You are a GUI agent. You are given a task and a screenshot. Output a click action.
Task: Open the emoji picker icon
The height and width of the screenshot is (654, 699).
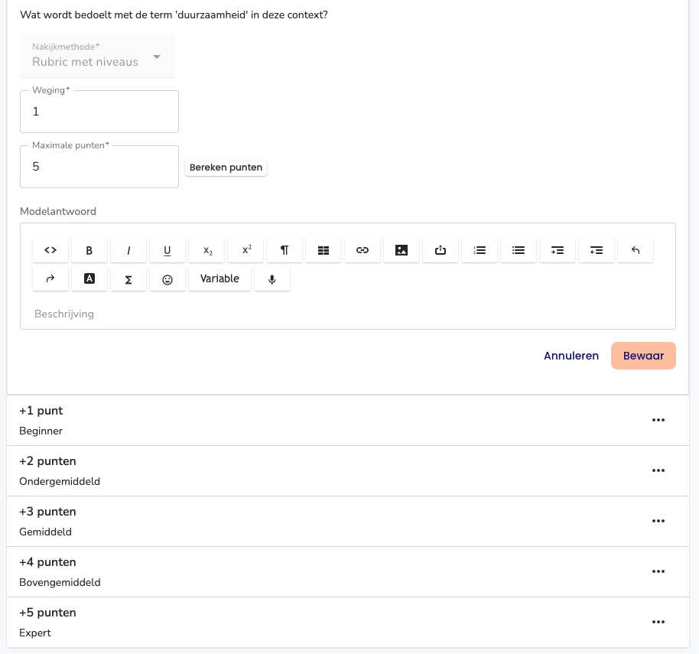(x=167, y=279)
